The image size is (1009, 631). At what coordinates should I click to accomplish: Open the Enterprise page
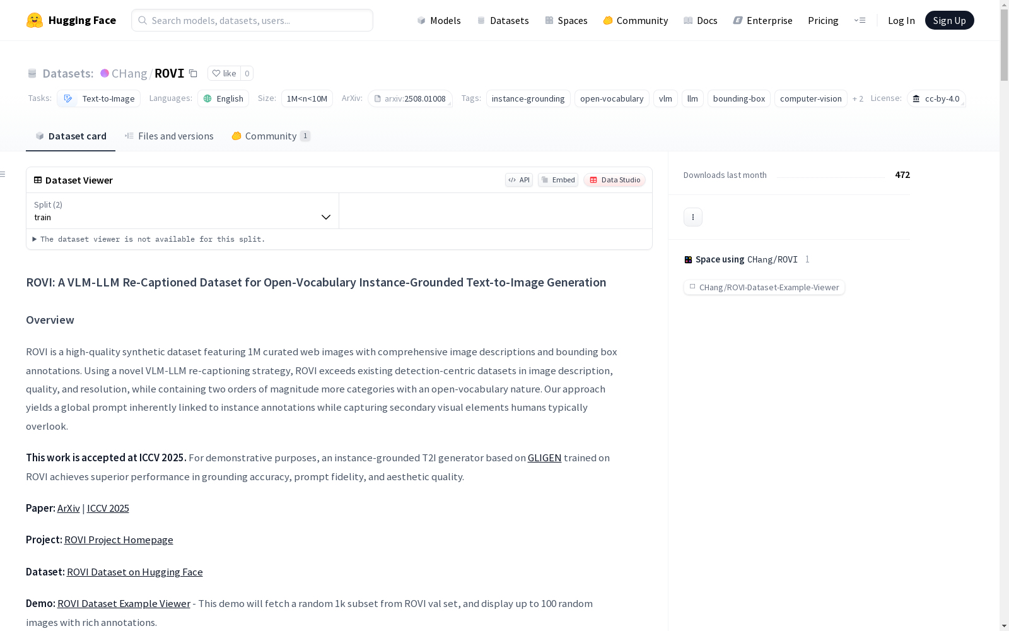[x=763, y=20]
